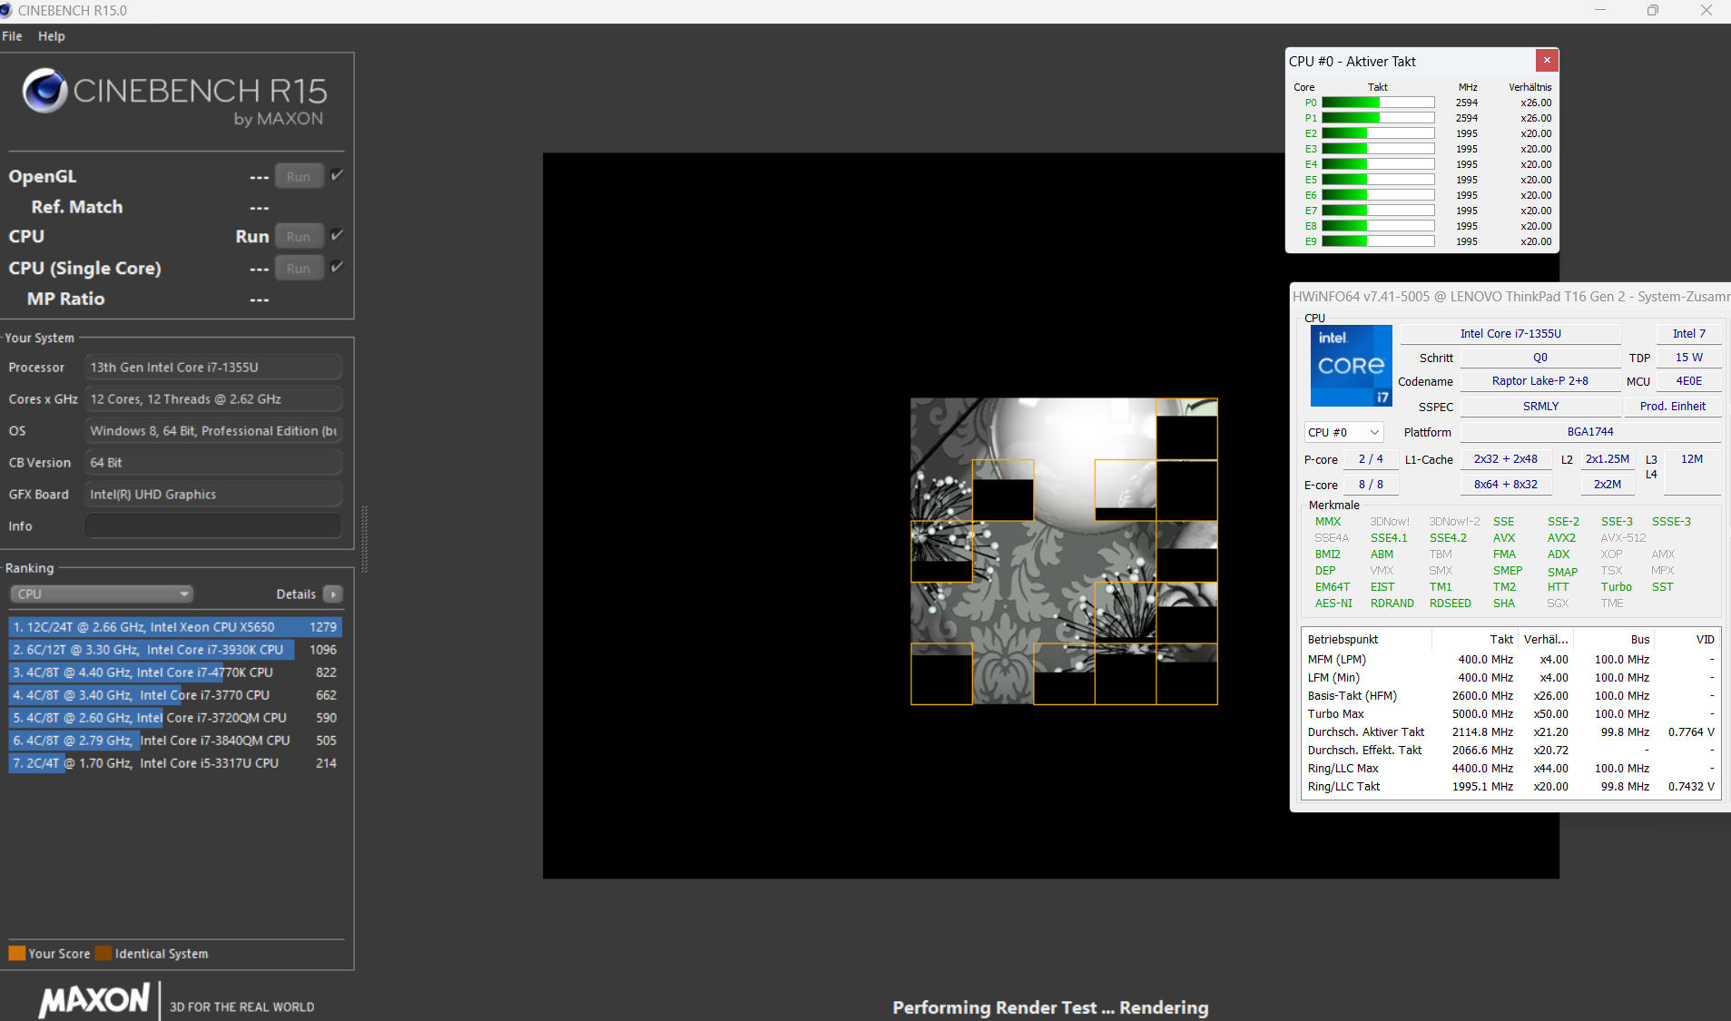Click the VID column header

[1687, 640]
